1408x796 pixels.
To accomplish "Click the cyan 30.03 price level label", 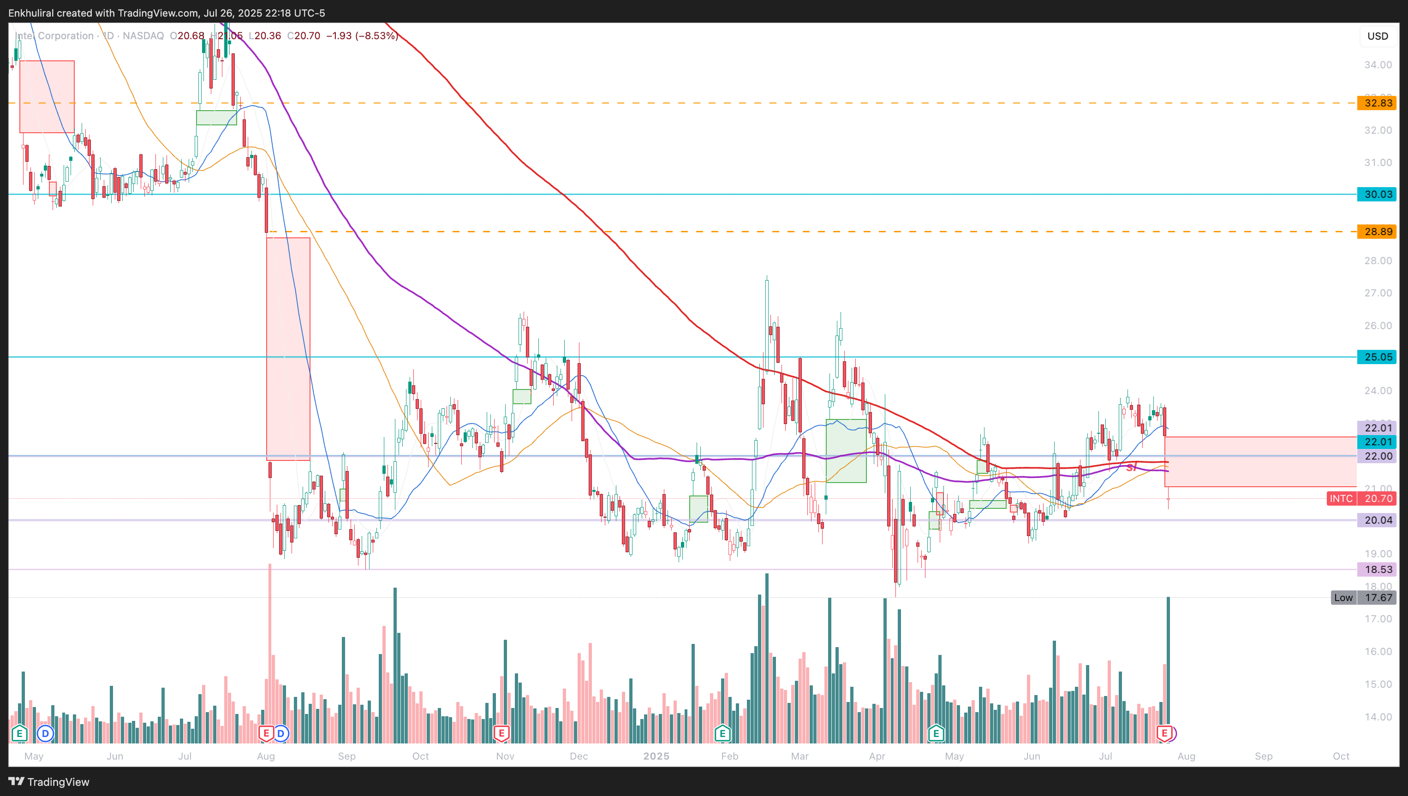I will tap(1377, 194).
